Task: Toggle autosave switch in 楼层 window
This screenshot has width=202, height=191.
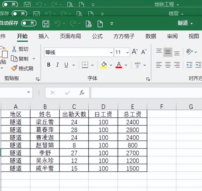Action: (x=19, y=14)
